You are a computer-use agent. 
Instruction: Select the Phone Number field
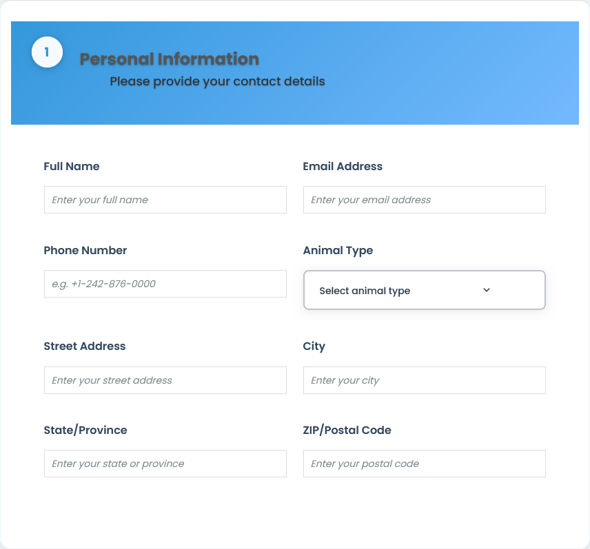165,284
